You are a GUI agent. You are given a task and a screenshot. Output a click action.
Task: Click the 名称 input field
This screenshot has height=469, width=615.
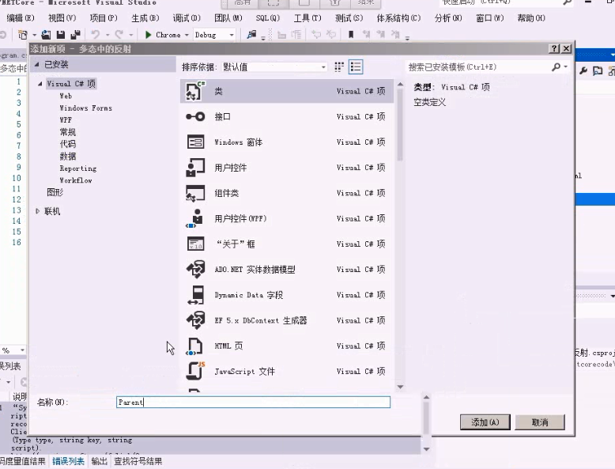pos(254,402)
